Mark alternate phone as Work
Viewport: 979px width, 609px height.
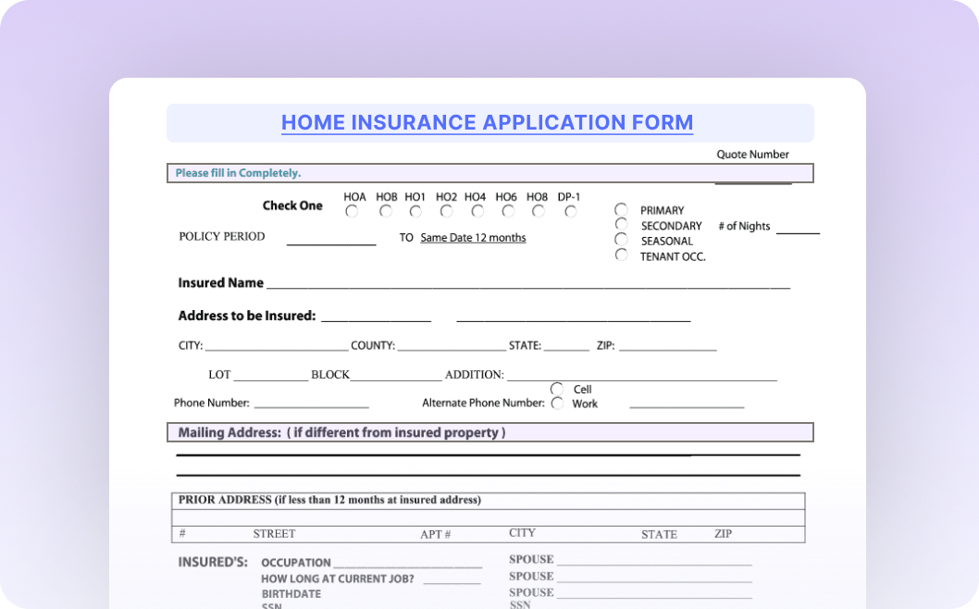point(557,404)
